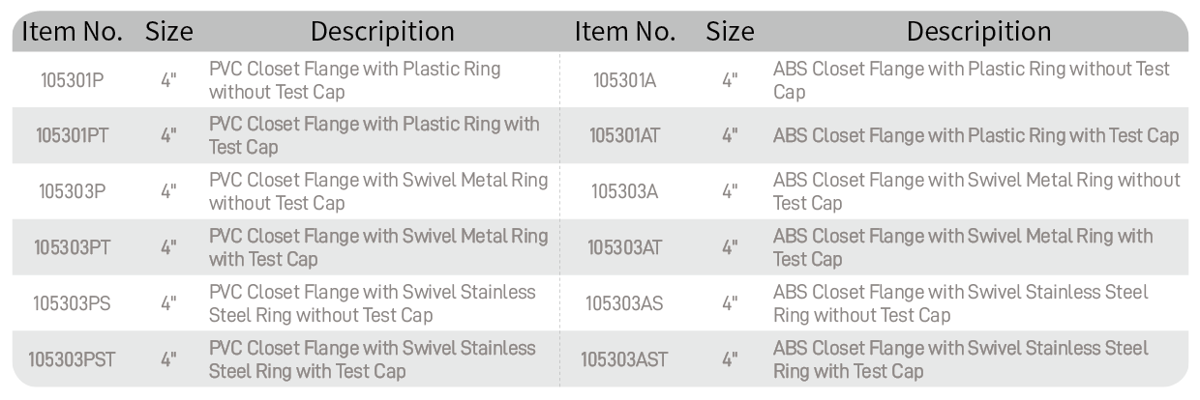Click item number 105303P

point(72,191)
